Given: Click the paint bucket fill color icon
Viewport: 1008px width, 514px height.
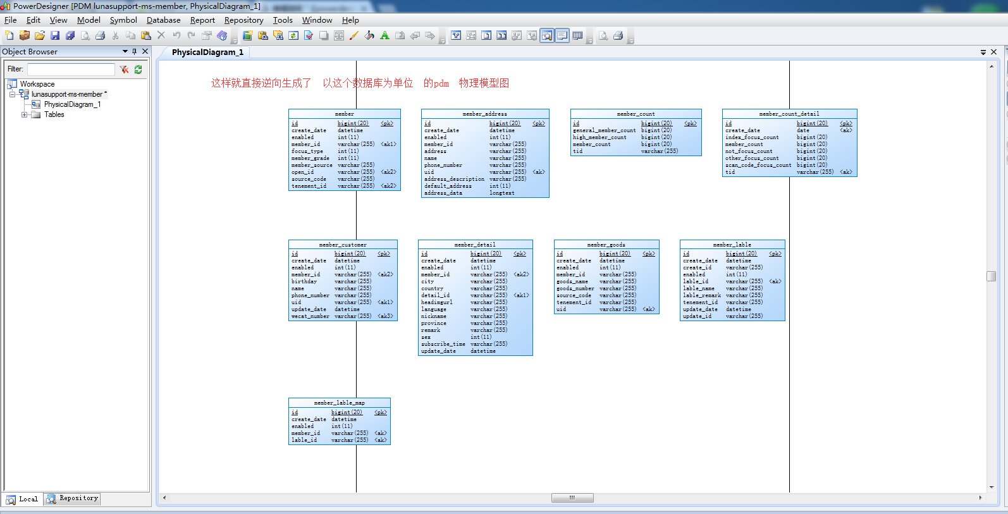Looking at the screenshot, I should pos(369,35).
